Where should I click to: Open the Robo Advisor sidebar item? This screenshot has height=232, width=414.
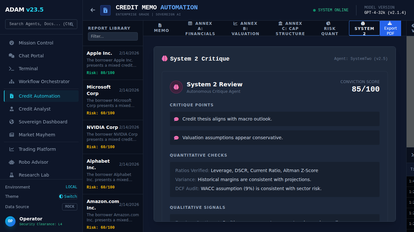click(33, 162)
